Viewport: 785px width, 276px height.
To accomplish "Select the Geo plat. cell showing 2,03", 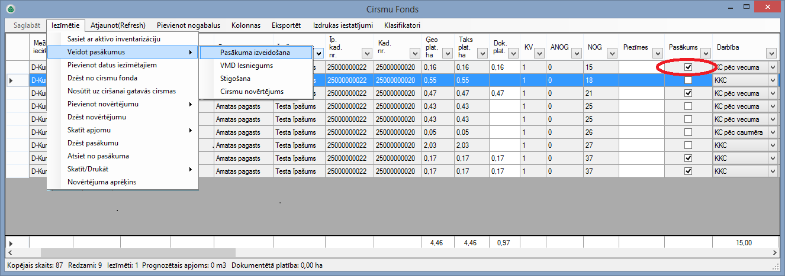I will [x=437, y=145].
